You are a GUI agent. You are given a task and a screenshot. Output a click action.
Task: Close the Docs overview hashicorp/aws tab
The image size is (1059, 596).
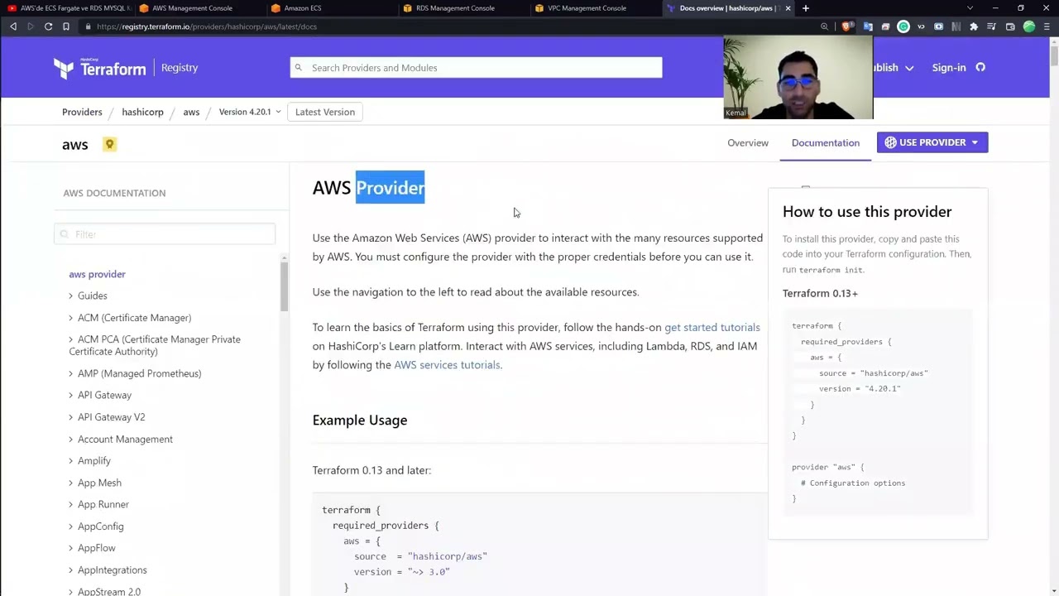[x=788, y=8]
